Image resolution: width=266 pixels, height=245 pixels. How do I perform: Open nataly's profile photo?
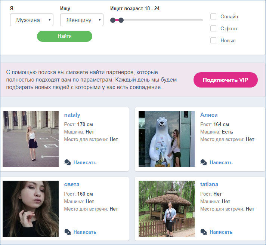click(31, 139)
